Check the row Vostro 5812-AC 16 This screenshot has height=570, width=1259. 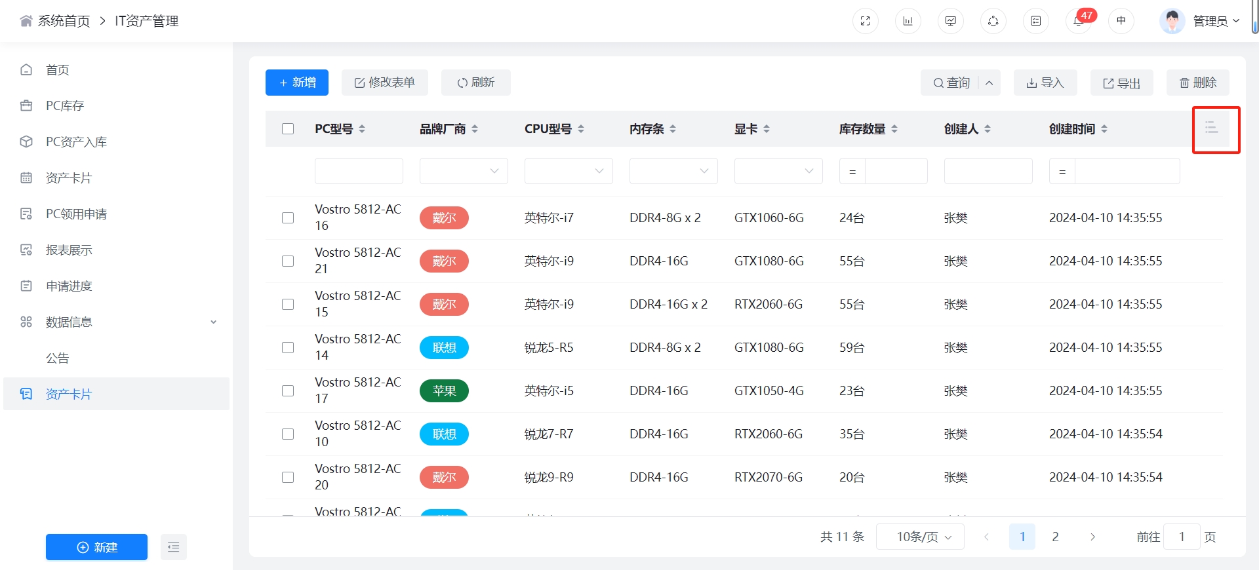(288, 218)
